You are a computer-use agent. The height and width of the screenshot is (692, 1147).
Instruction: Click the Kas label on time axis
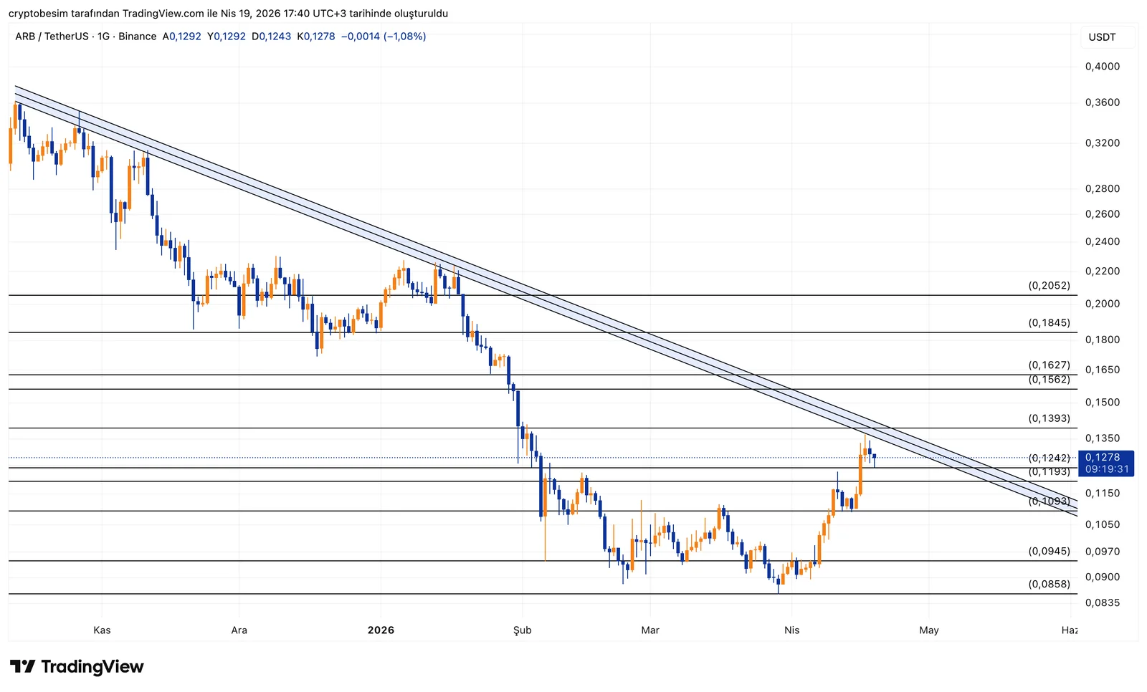[x=102, y=630]
